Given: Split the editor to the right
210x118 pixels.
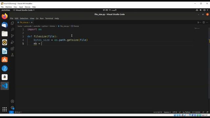Looking at the screenshot, I should click(204, 22).
